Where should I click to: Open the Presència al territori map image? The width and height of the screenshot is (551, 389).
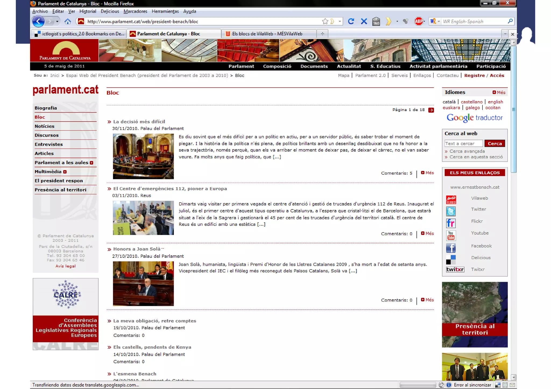tap(475, 315)
